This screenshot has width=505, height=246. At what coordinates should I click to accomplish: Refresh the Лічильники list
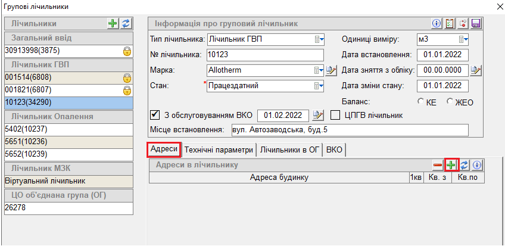(126, 23)
